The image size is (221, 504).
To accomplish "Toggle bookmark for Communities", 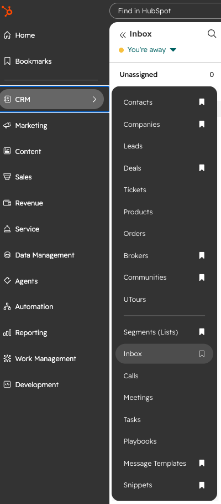I will click(202, 277).
